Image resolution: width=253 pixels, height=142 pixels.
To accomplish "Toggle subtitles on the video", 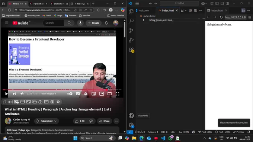I will 78,94.
